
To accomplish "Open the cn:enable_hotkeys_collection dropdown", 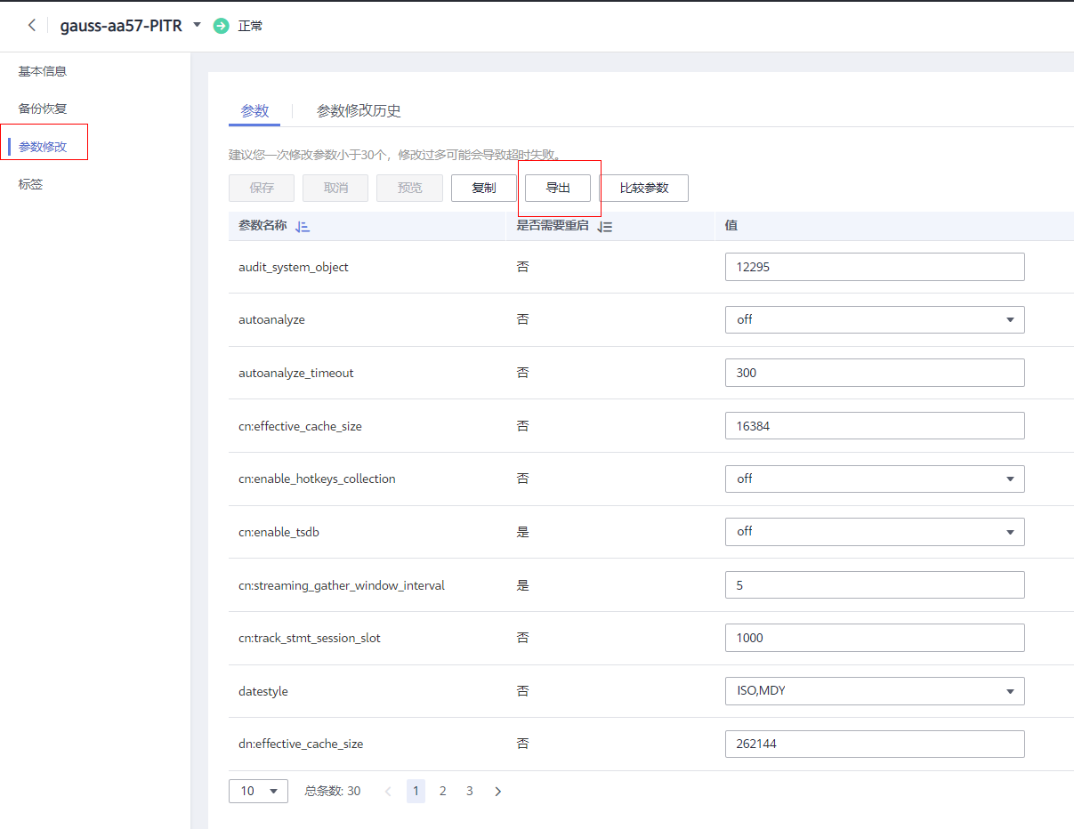I will click(875, 479).
